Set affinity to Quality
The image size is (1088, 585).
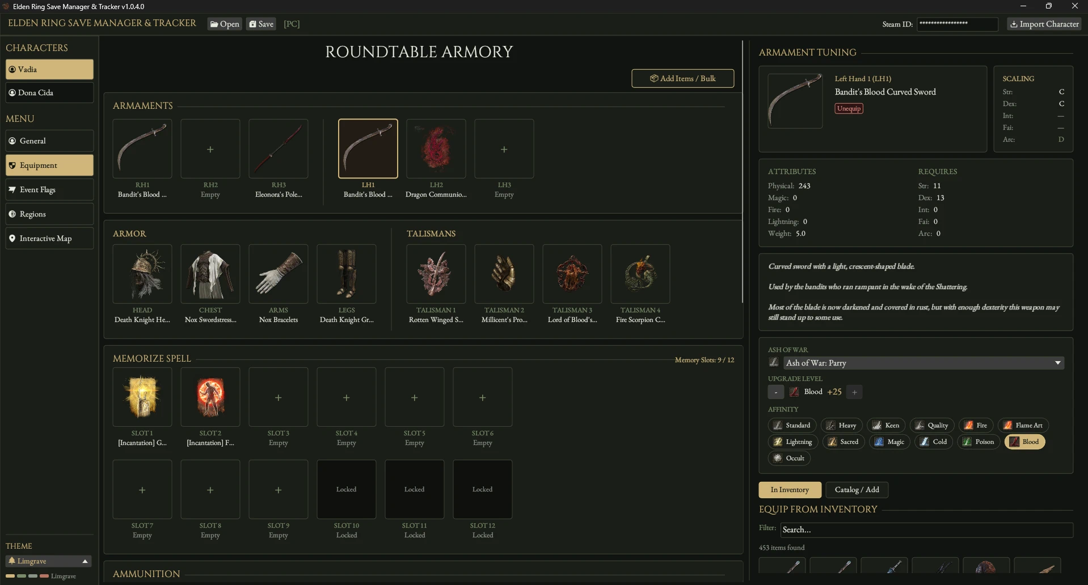932,425
